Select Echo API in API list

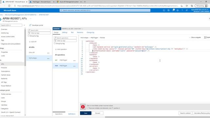[x=32, y=52]
